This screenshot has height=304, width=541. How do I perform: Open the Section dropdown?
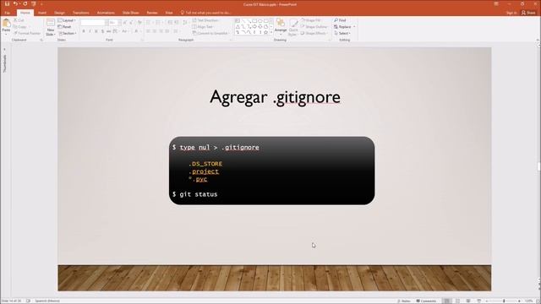tap(68, 33)
